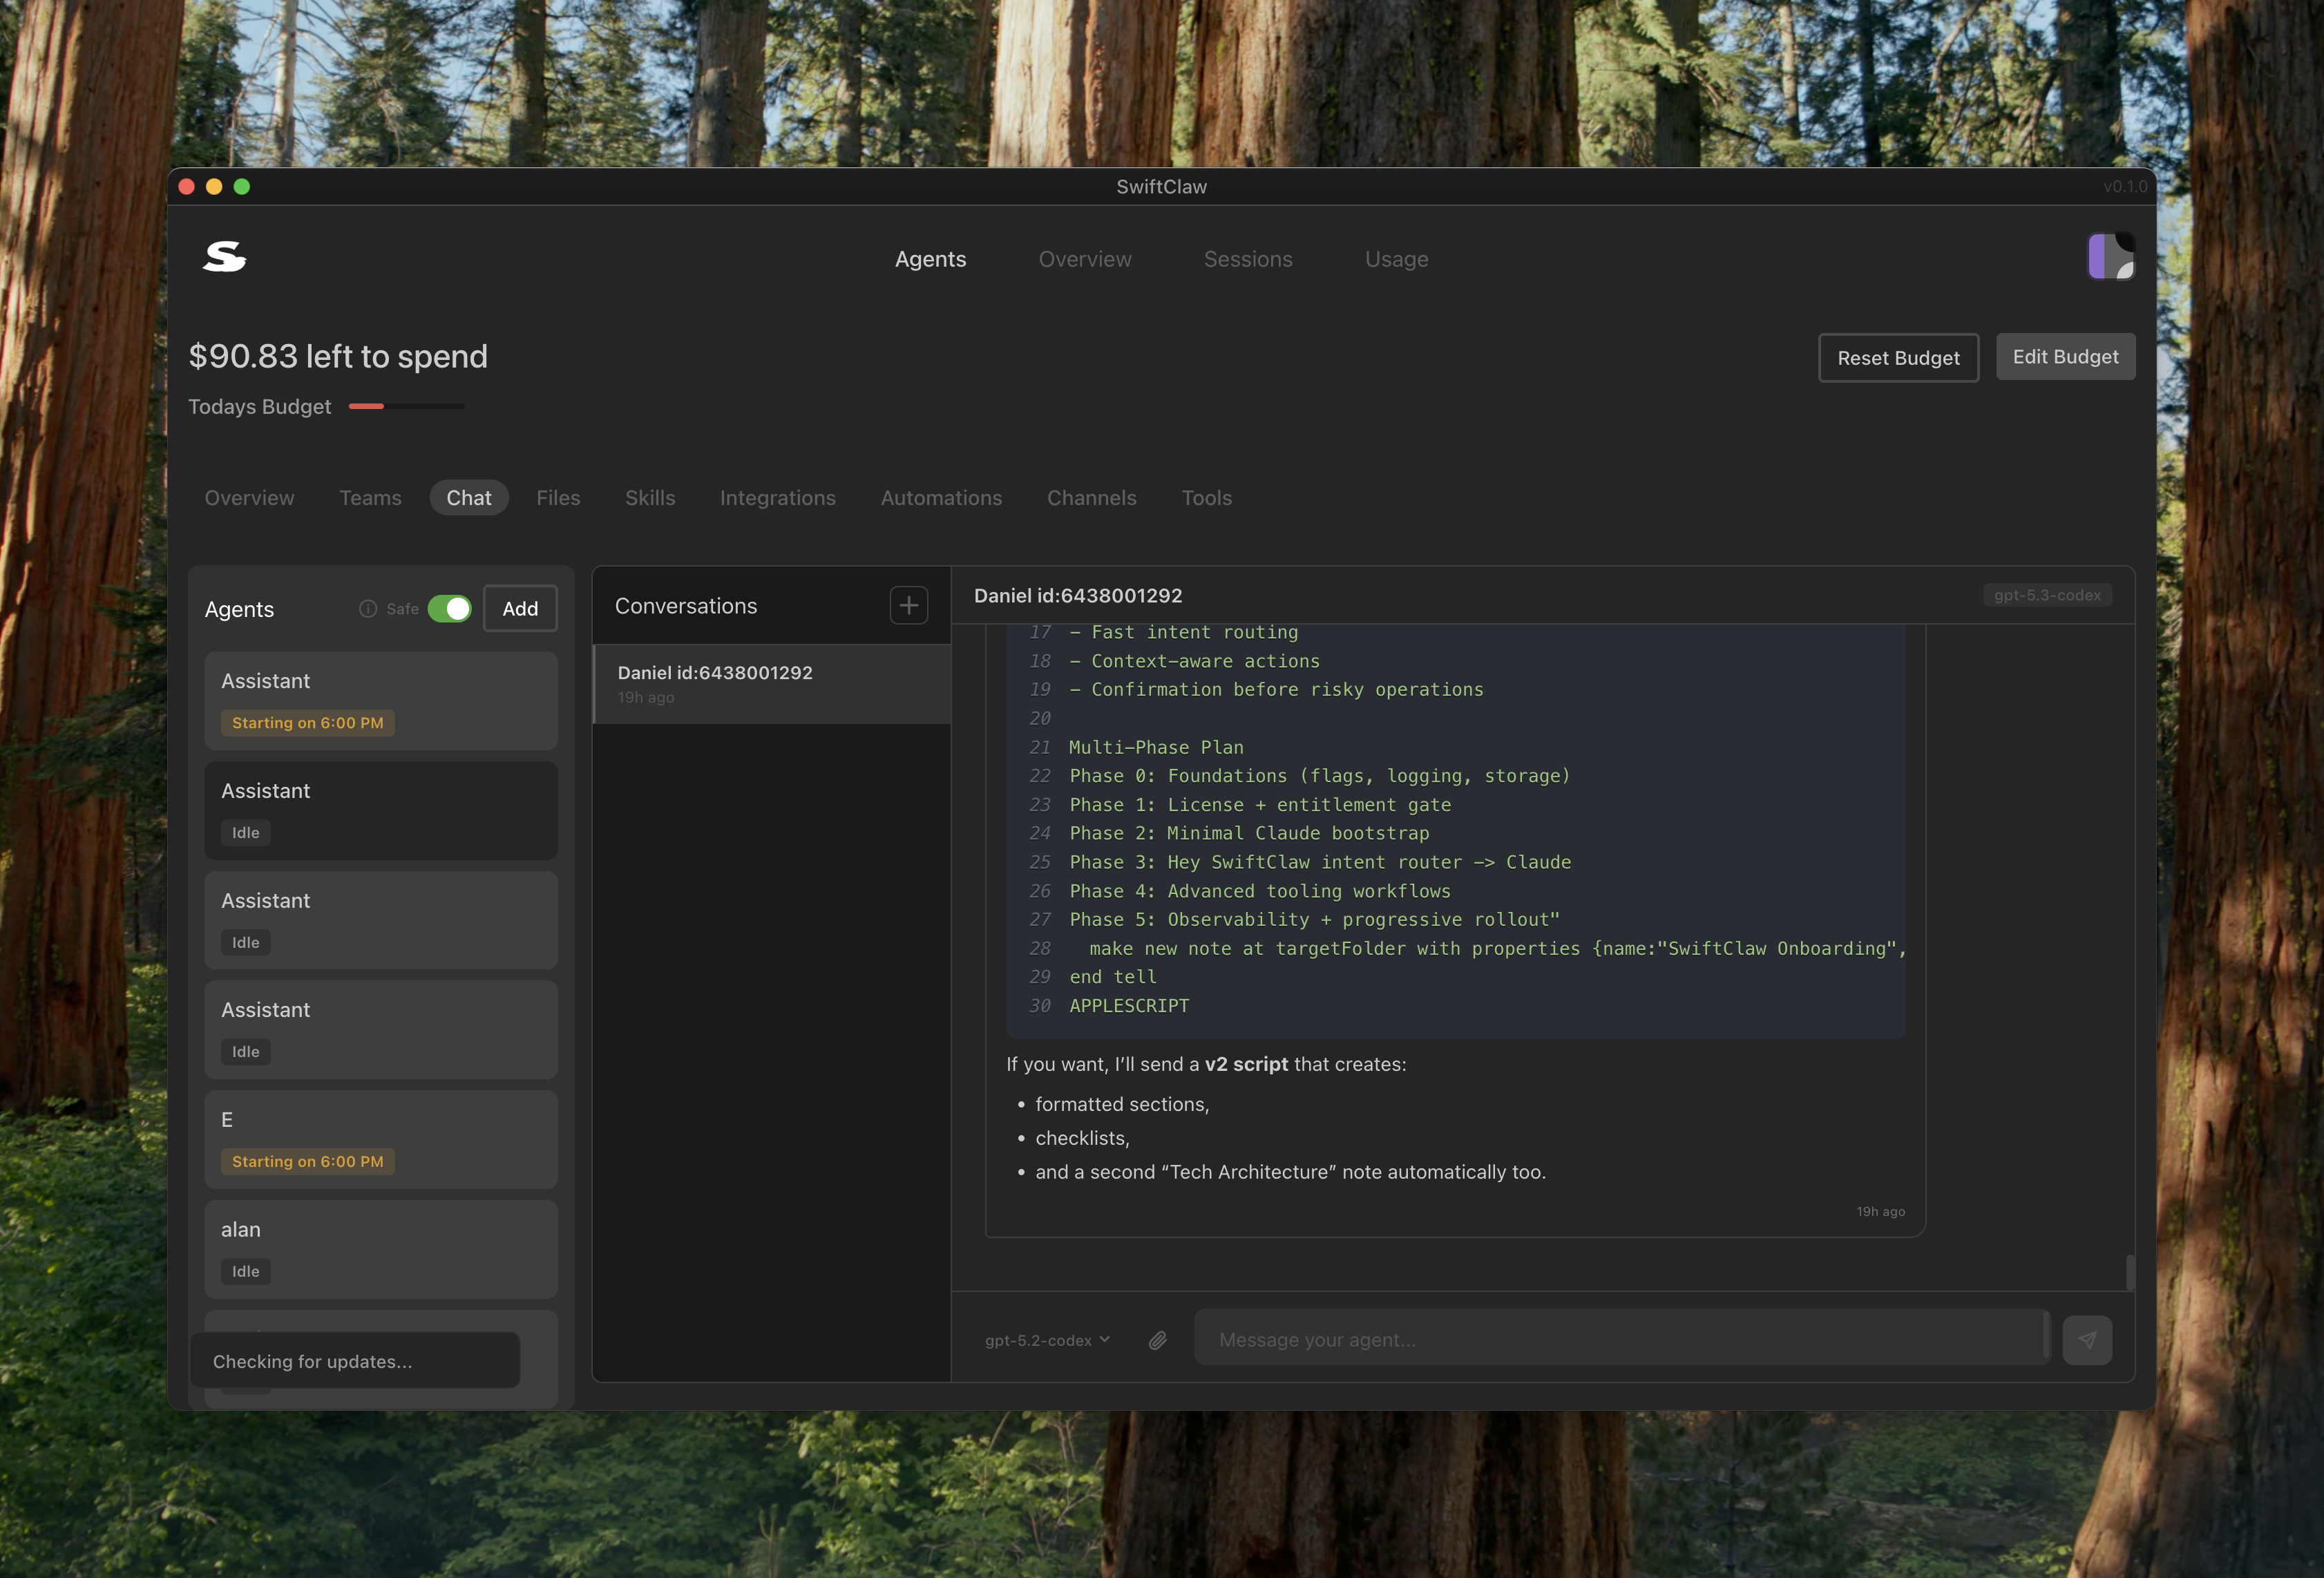Viewport: 2324px width, 1578px height.
Task: Click the v0.1.0 version label
Action: (2124, 187)
